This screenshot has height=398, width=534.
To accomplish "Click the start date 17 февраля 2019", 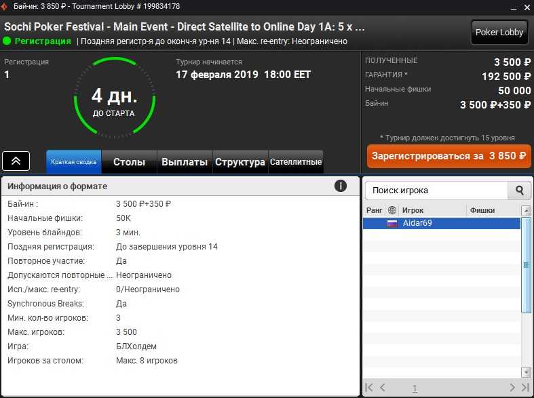I will [x=217, y=75].
